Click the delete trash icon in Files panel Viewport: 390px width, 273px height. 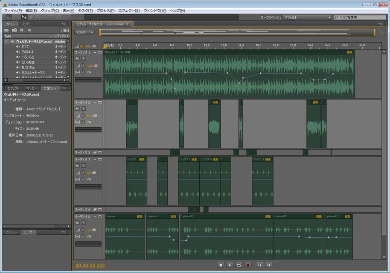[29, 30]
